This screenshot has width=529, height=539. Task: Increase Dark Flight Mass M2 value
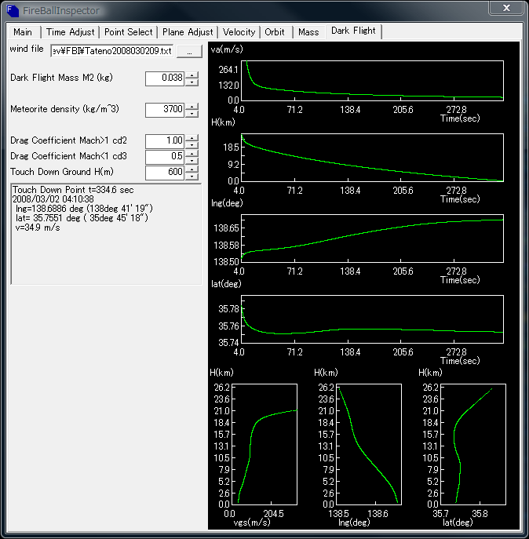tap(192, 75)
